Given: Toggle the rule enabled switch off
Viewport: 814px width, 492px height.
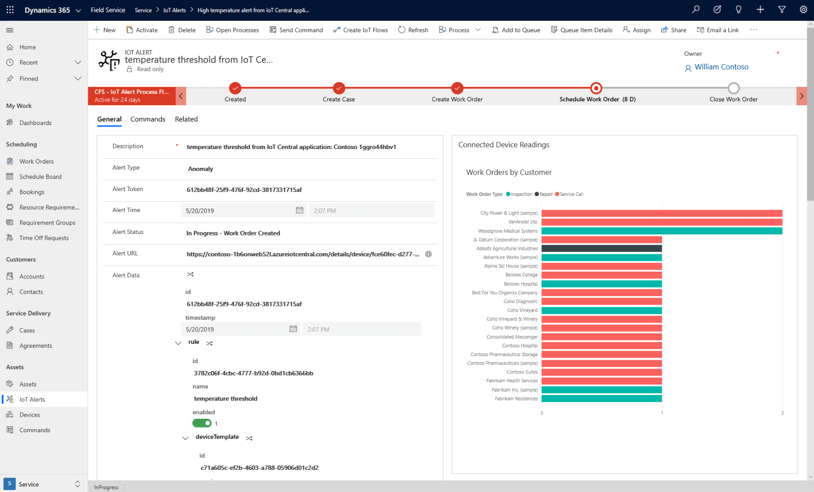Looking at the screenshot, I should [202, 423].
